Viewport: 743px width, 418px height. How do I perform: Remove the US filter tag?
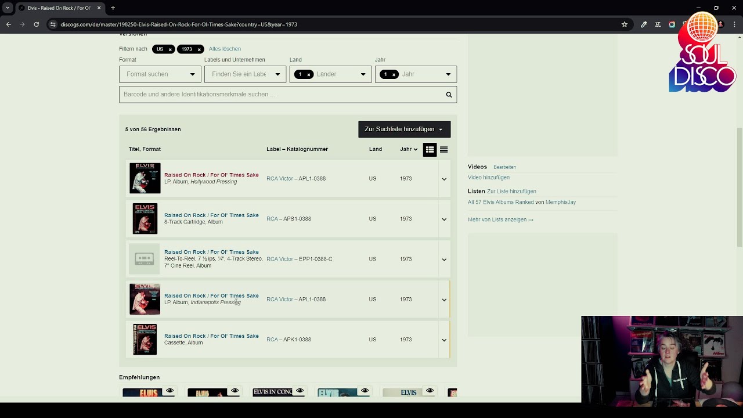click(170, 49)
